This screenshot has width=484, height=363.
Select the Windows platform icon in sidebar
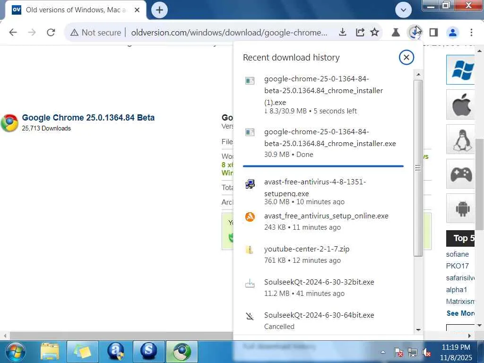460,70
